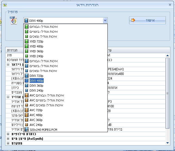Collapse the video settings group
The width and height of the screenshot is (175, 151).
(8, 65)
